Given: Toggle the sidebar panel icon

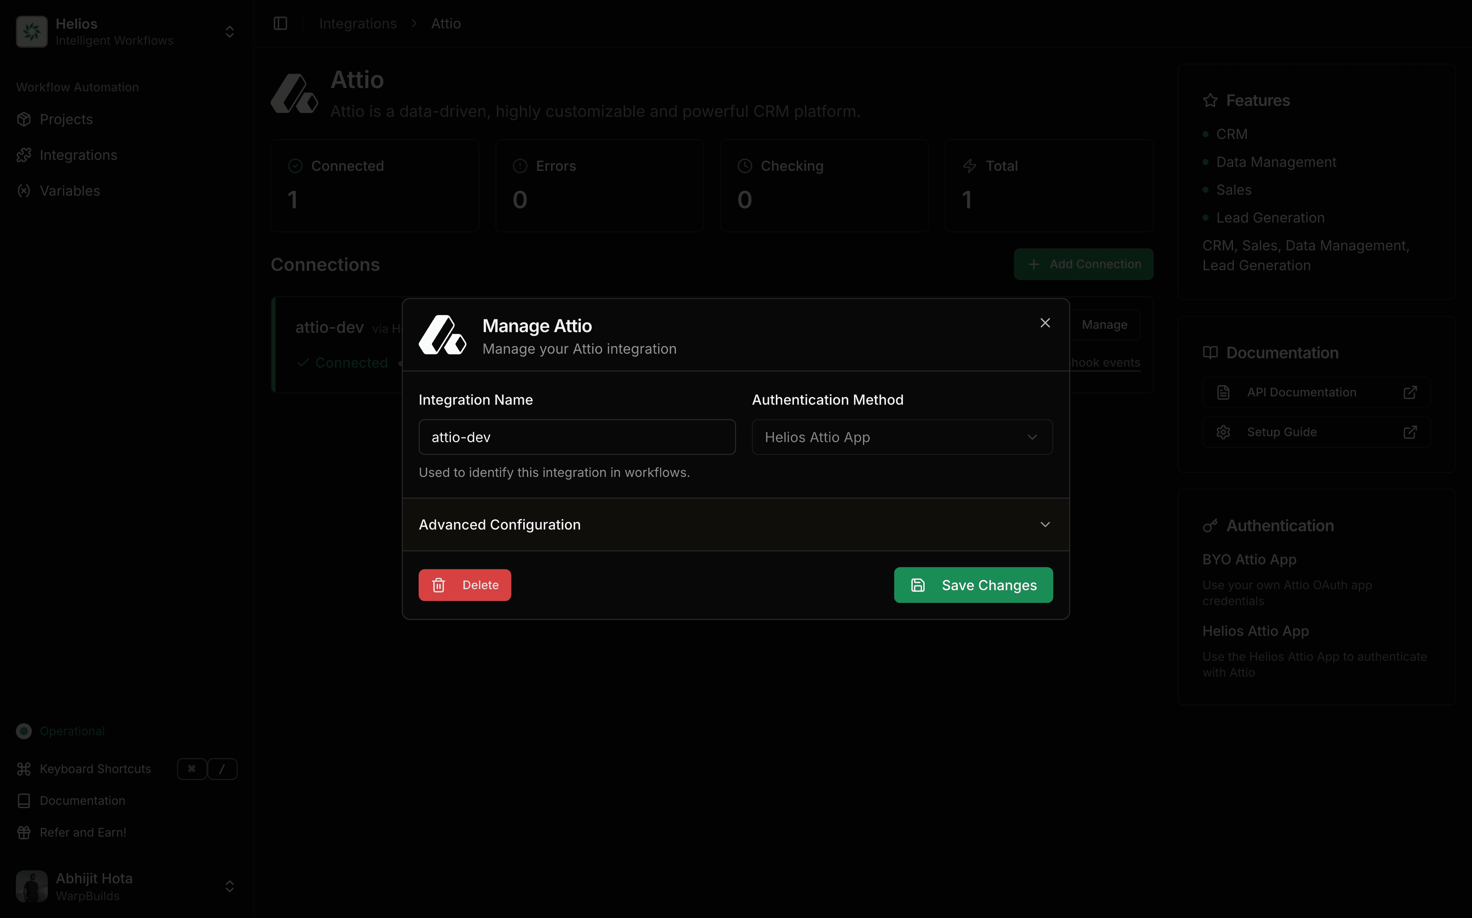Looking at the screenshot, I should click(280, 24).
